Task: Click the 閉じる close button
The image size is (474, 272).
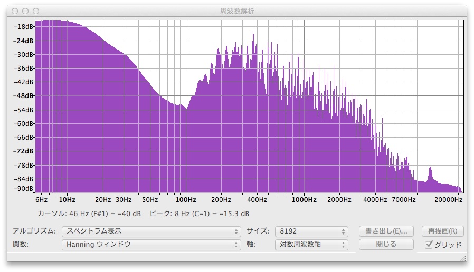Action: pos(386,244)
